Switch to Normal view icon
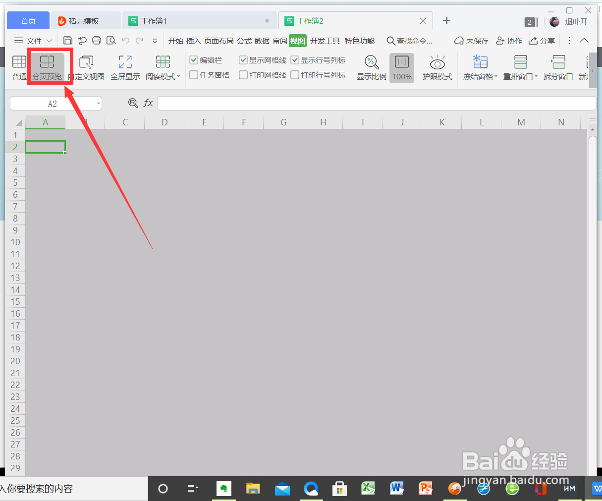This screenshot has width=602, height=501. pos(19,62)
